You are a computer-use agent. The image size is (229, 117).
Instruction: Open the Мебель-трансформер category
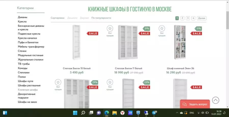click(x=31, y=47)
